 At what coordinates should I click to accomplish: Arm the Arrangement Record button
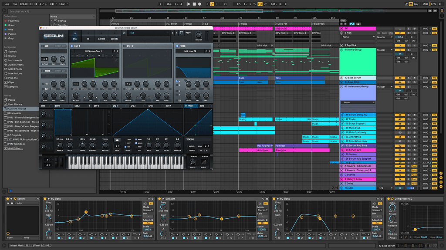199,4
